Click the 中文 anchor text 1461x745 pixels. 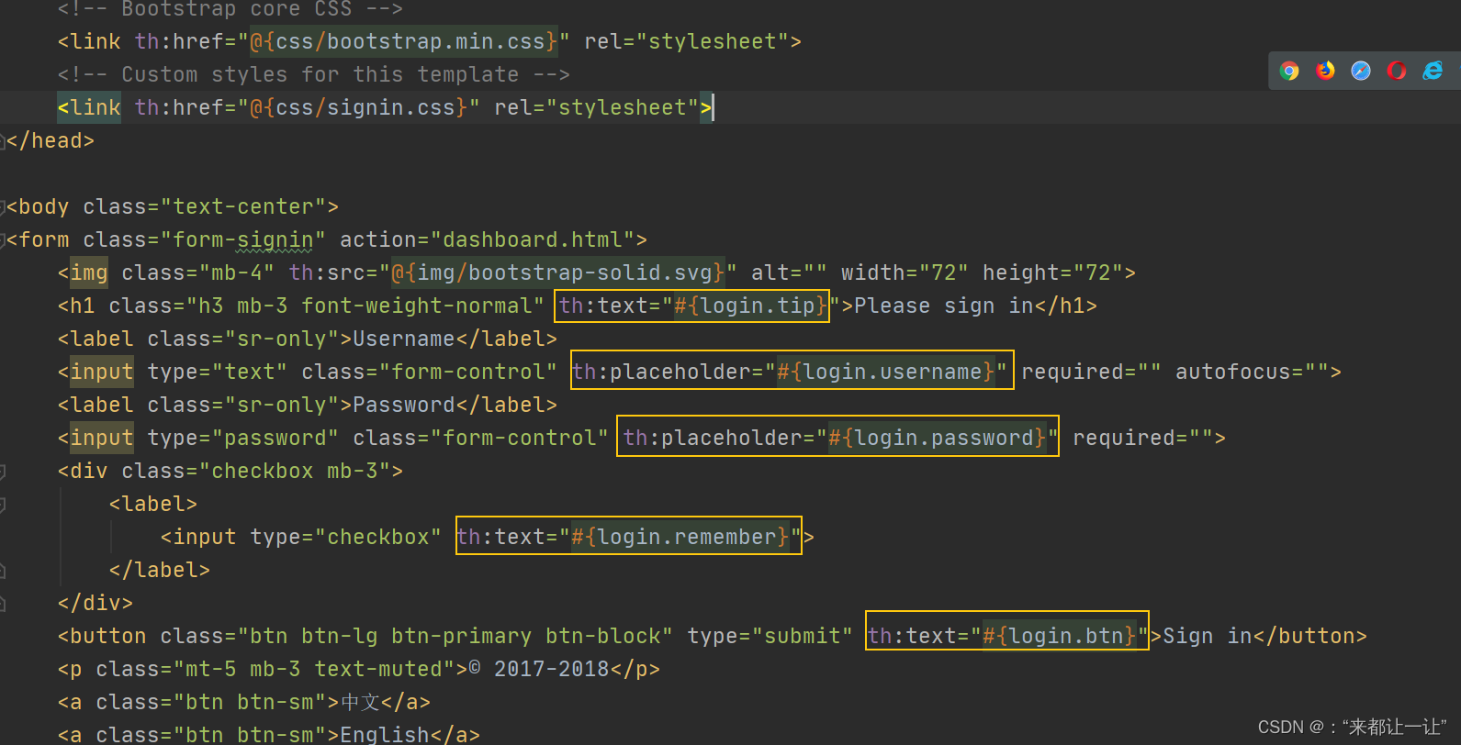click(x=360, y=703)
